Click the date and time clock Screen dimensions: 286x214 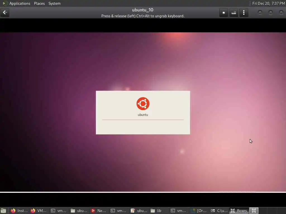click(x=268, y=3)
